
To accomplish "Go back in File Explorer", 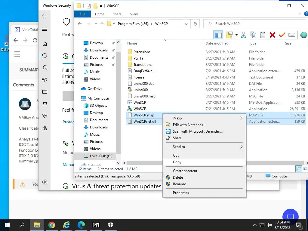I will pos(79,24).
